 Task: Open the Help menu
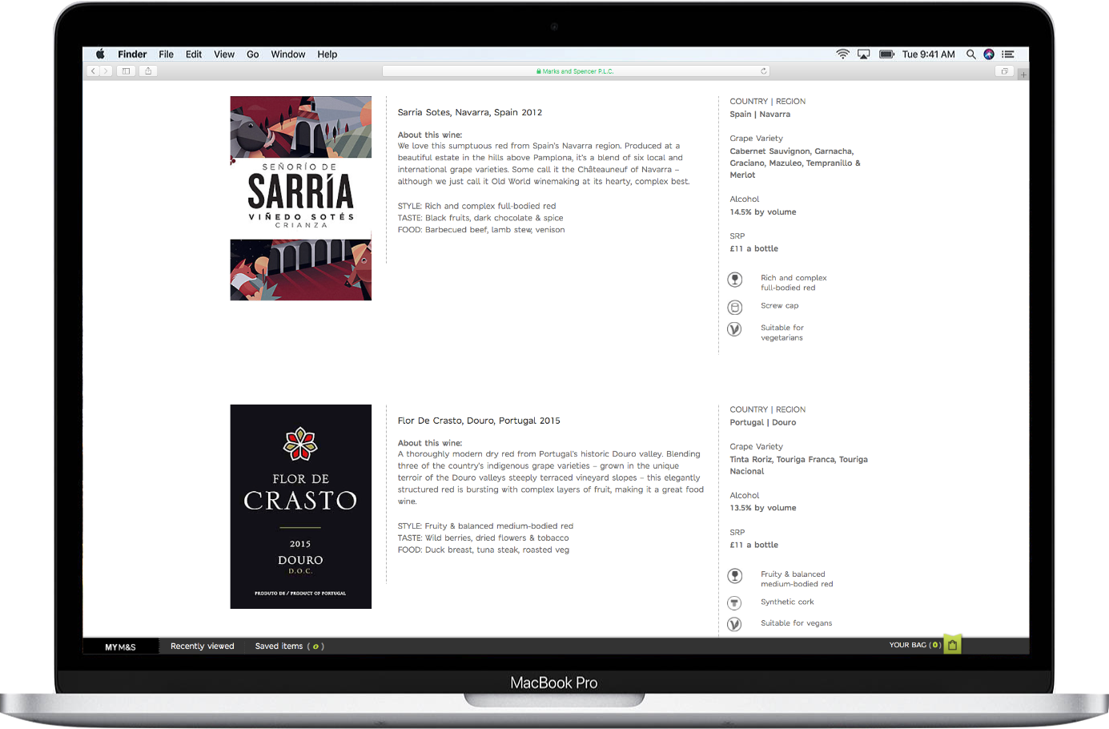click(x=327, y=54)
